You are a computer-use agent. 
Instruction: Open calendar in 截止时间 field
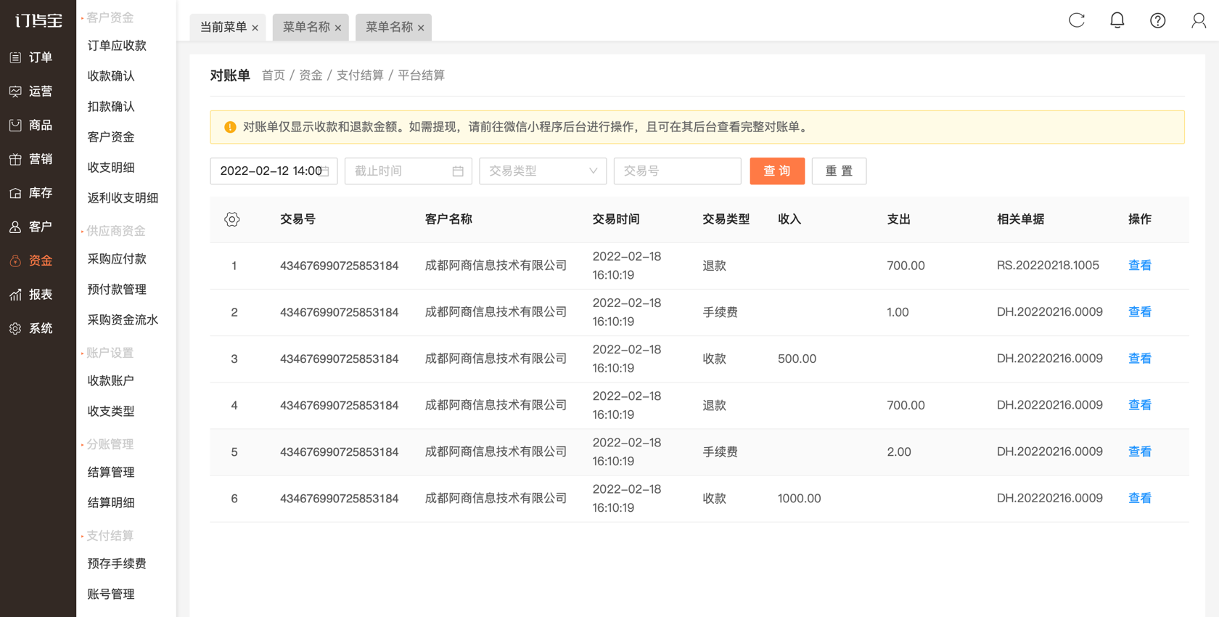458,171
